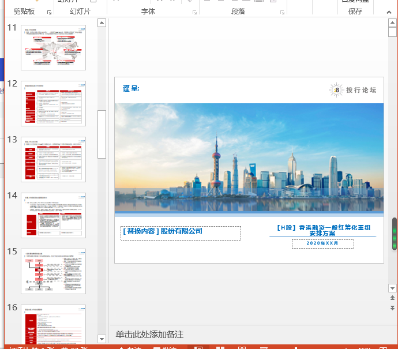Click thumbnail panel scroll-down arrow
Viewport: 398px width, 349px height.
(x=102, y=339)
